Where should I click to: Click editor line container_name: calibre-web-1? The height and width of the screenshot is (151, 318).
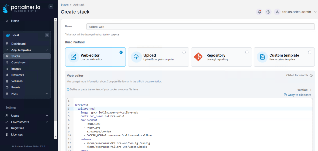[102, 116]
